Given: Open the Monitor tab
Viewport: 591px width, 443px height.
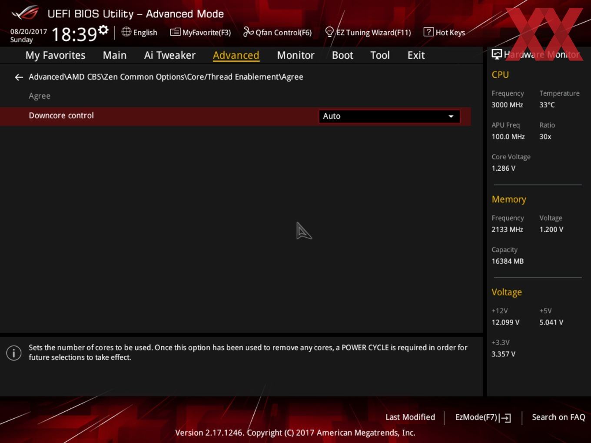Looking at the screenshot, I should (295, 56).
